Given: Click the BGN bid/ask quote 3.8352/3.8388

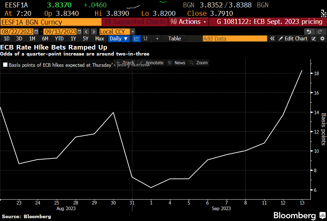Looking at the screenshot, I should tap(226, 5).
